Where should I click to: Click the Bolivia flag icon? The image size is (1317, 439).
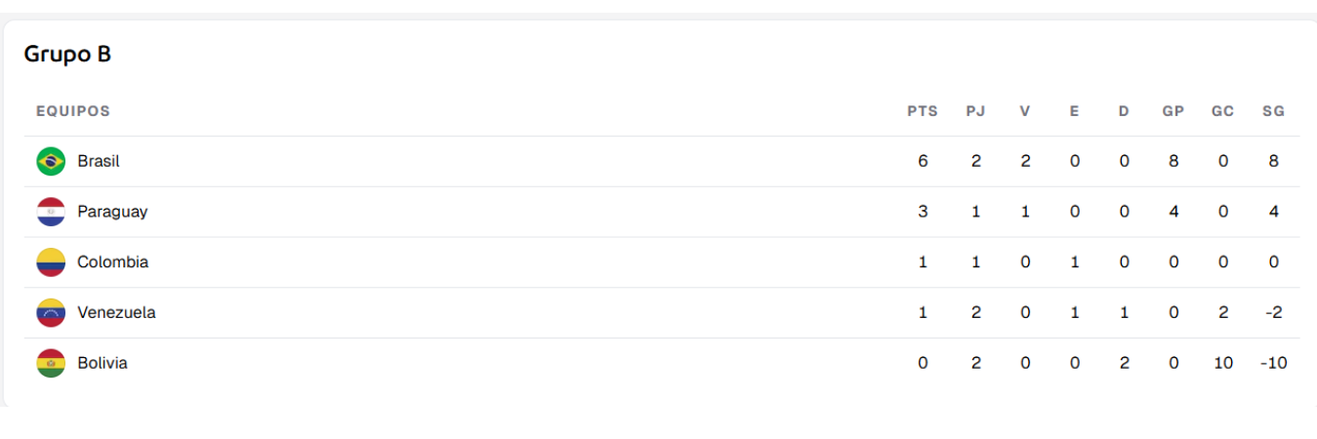(51, 364)
